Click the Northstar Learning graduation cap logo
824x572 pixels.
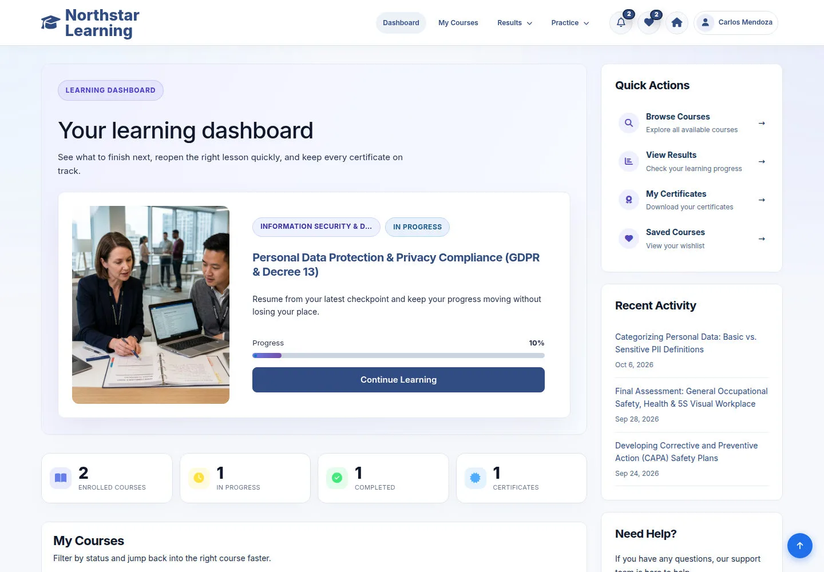pyautogui.click(x=50, y=23)
